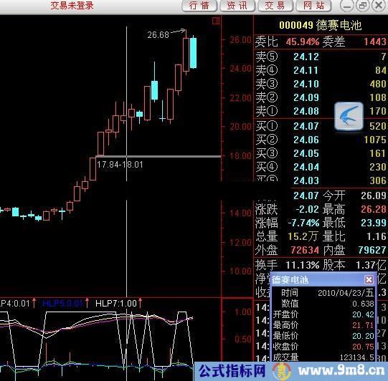Click 内盘 value 79627
Viewport: 388px width, 381px height.
click(372, 250)
